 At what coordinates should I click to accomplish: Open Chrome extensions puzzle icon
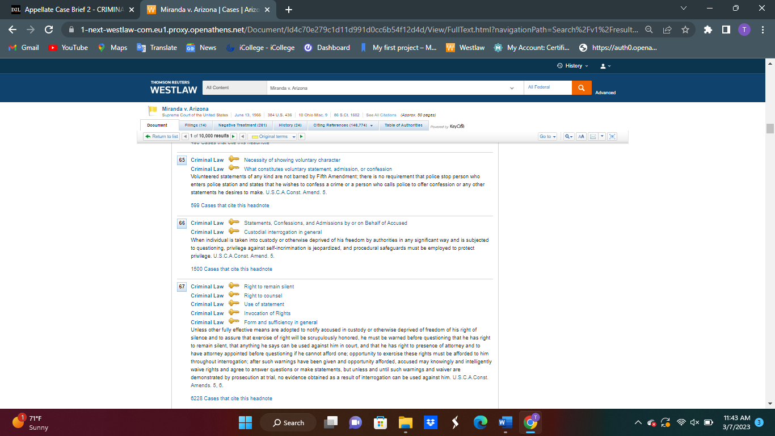pos(707,30)
